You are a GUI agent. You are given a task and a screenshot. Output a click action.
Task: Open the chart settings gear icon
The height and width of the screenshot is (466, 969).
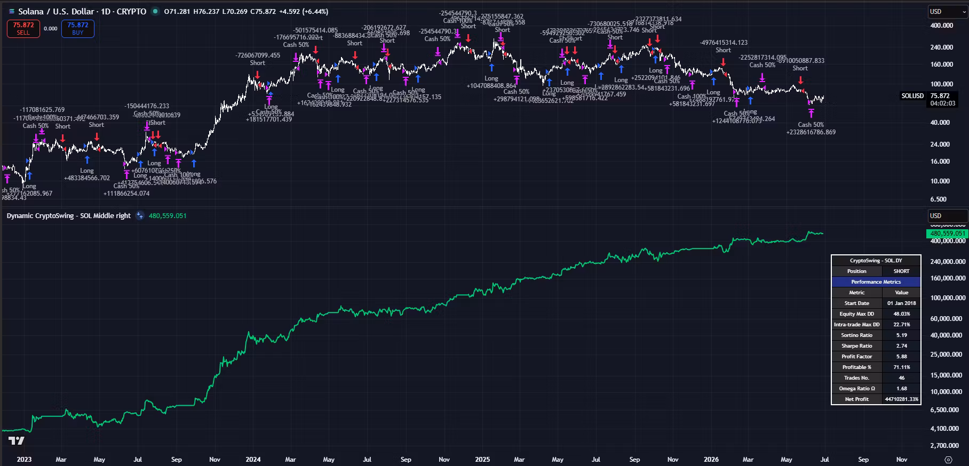[948, 459]
